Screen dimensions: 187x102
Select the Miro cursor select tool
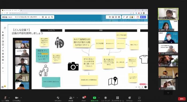coord(3,32)
